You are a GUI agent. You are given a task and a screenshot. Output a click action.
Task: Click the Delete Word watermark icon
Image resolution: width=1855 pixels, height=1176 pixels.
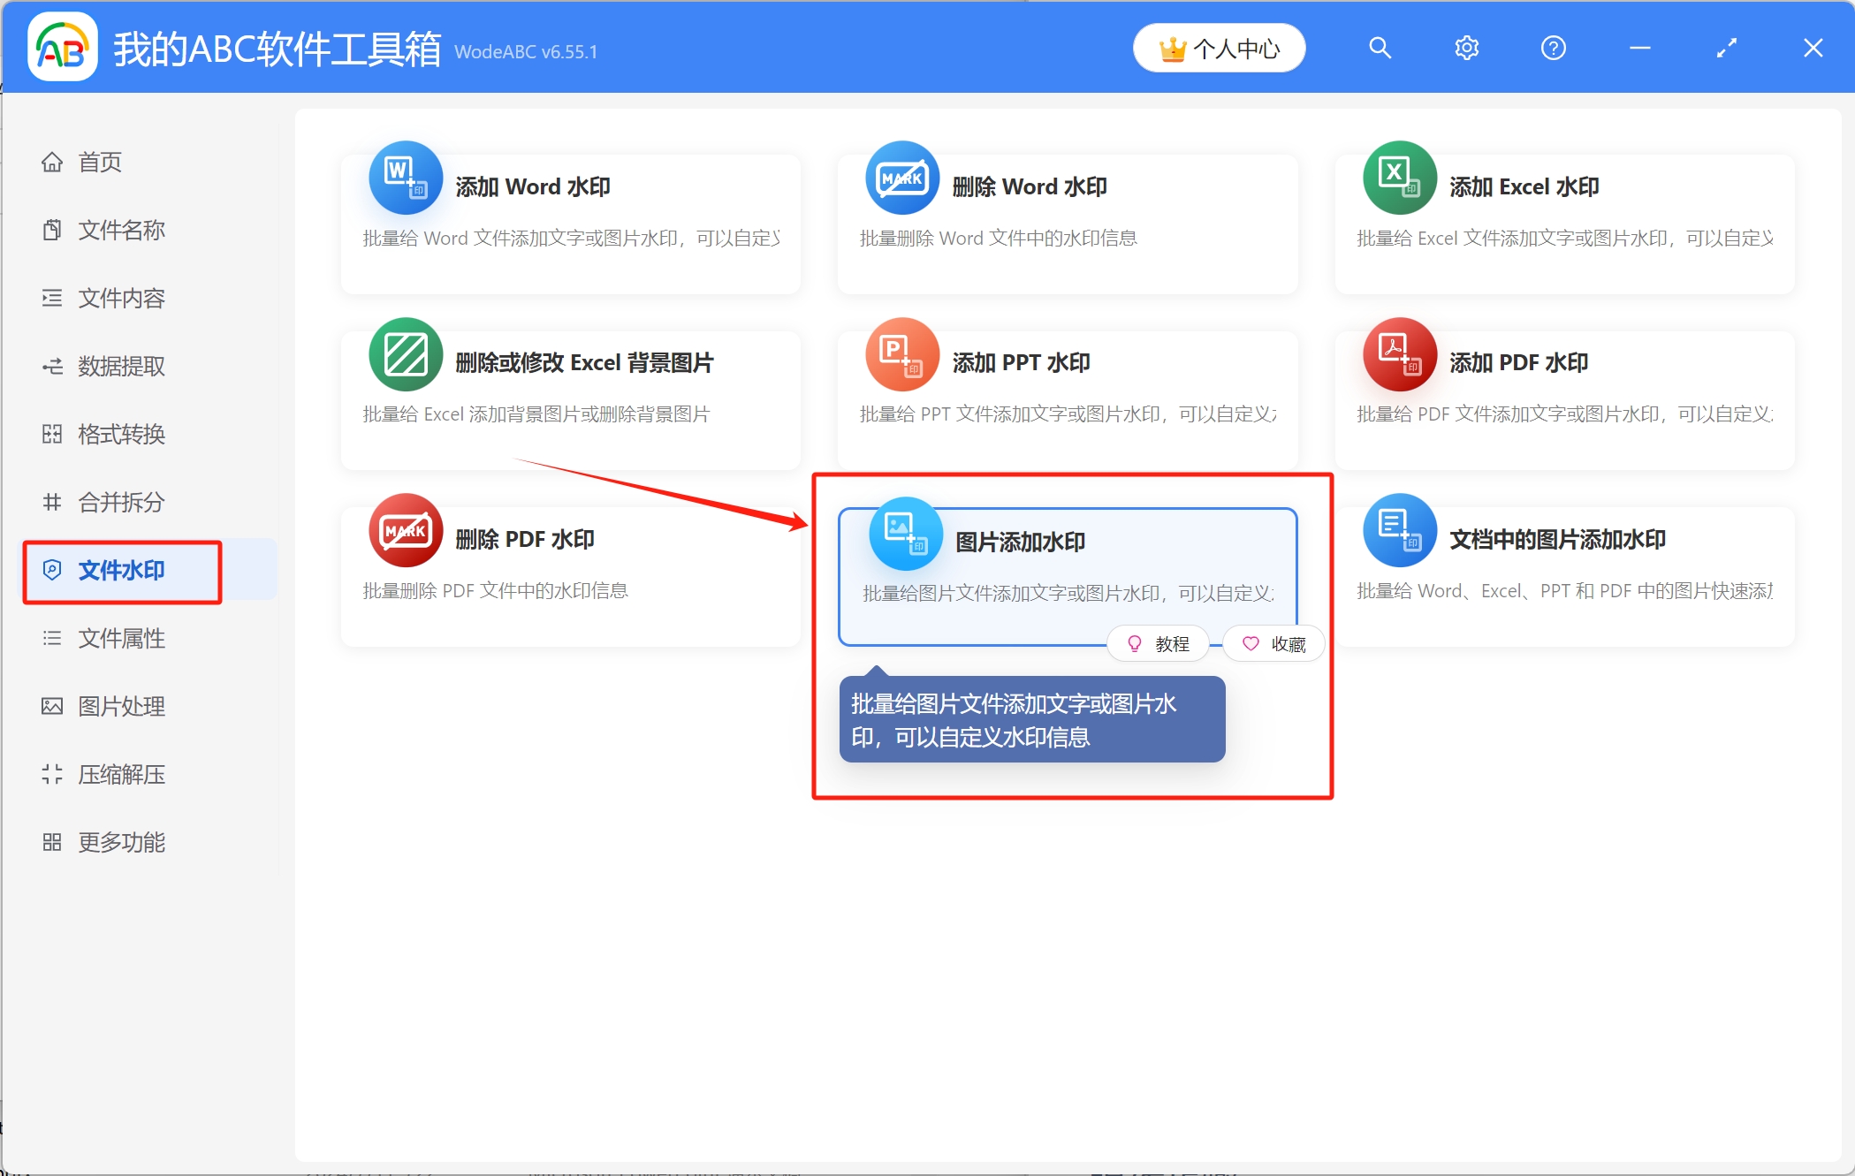[901, 178]
